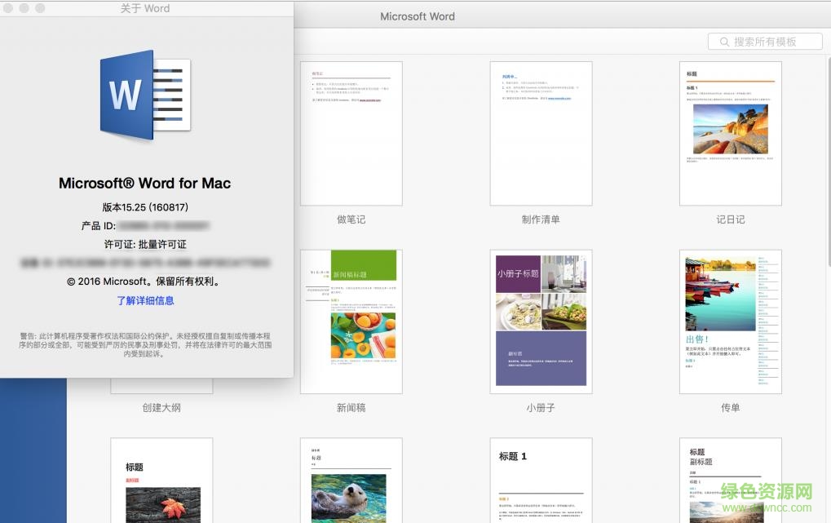Click the 了解详细信息 link
The image size is (831, 523).
pyautogui.click(x=144, y=300)
